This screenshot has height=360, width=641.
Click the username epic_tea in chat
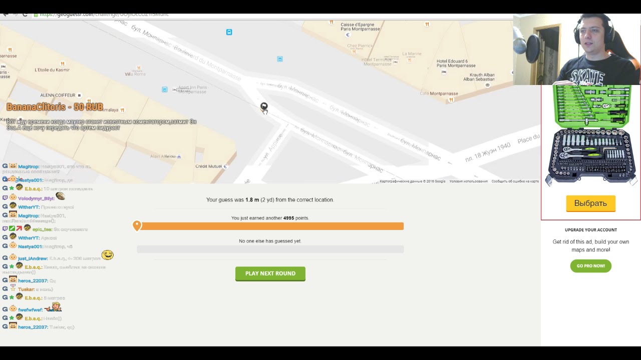[42, 229]
